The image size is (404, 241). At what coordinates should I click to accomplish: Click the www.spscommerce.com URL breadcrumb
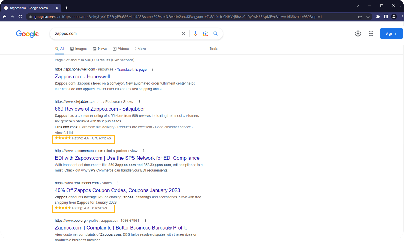(96, 151)
